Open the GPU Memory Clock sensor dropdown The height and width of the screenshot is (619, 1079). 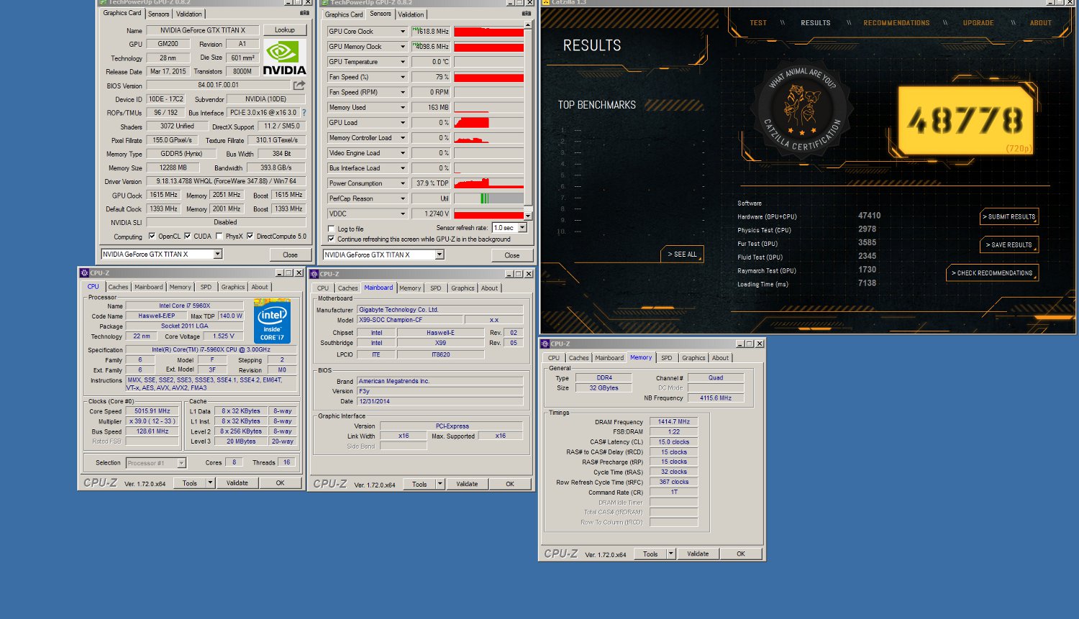403,47
